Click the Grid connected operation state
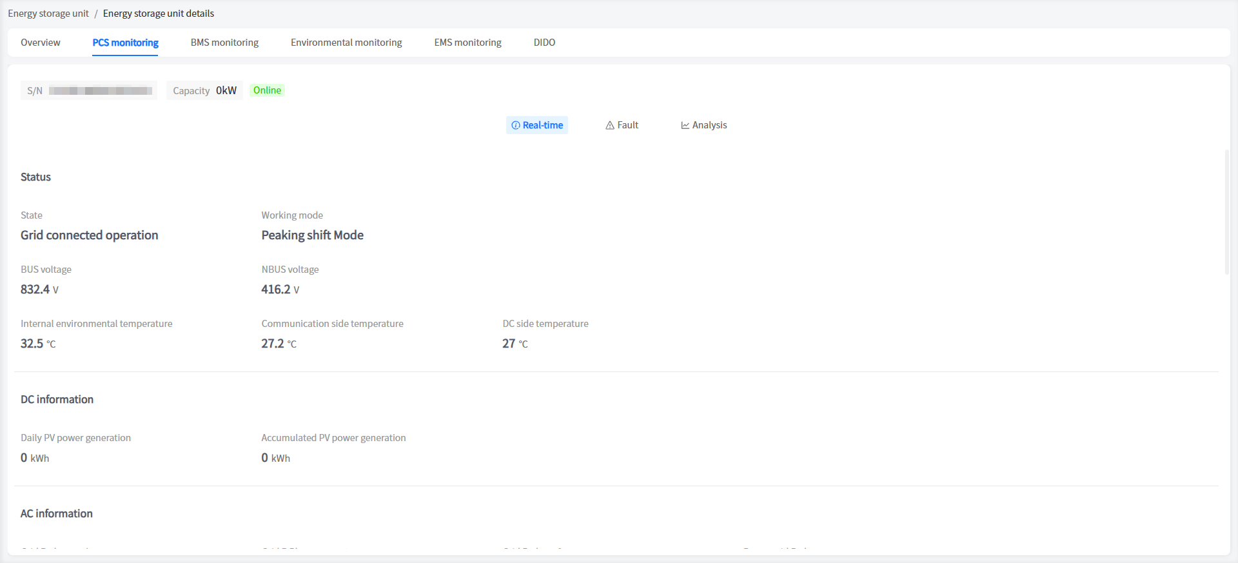 [89, 235]
